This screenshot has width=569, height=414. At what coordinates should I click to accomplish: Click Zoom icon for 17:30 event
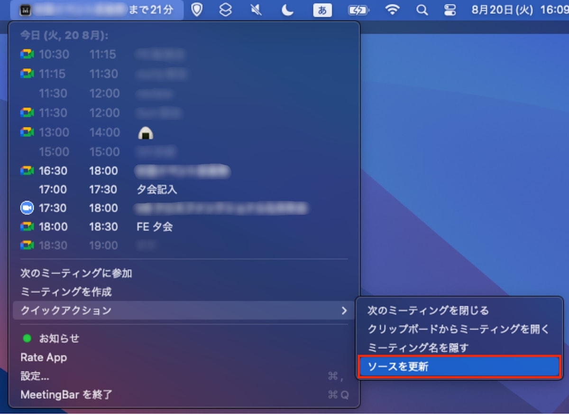click(27, 208)
